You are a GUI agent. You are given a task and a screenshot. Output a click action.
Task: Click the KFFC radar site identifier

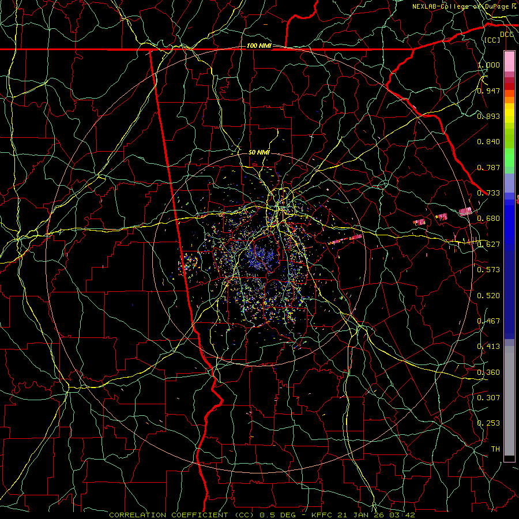322,515
